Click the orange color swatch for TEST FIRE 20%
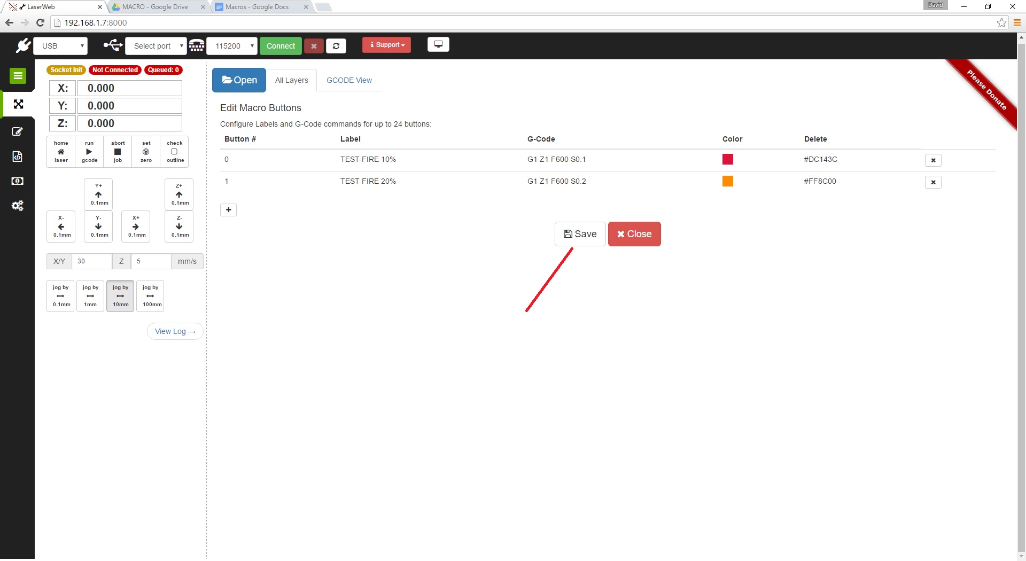This screenshot has width=1026, height=561. pyautogui.click(x=727, y=181)
